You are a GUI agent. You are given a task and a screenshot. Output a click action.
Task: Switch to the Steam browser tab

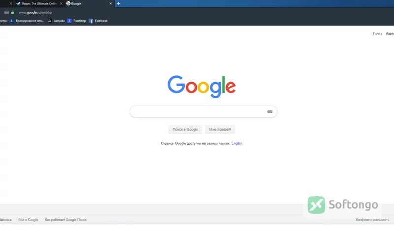point(39,4)
